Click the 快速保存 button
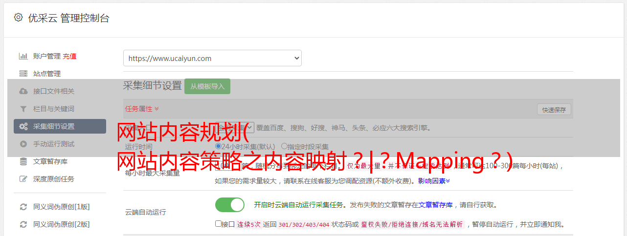Screen dimensions: 627x236 [554, 110]
